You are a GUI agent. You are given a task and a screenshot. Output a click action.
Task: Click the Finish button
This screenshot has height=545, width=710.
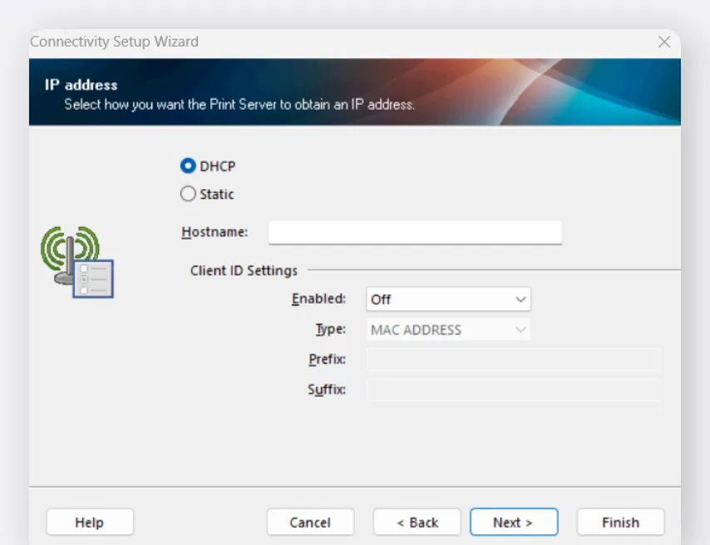tap(620, 522)
